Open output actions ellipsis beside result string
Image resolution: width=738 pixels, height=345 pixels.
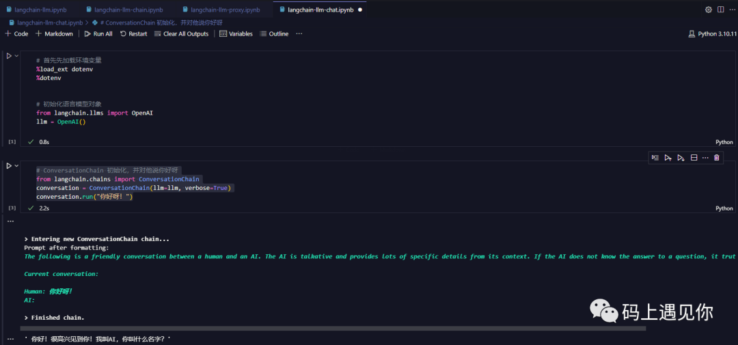[10, 339]
